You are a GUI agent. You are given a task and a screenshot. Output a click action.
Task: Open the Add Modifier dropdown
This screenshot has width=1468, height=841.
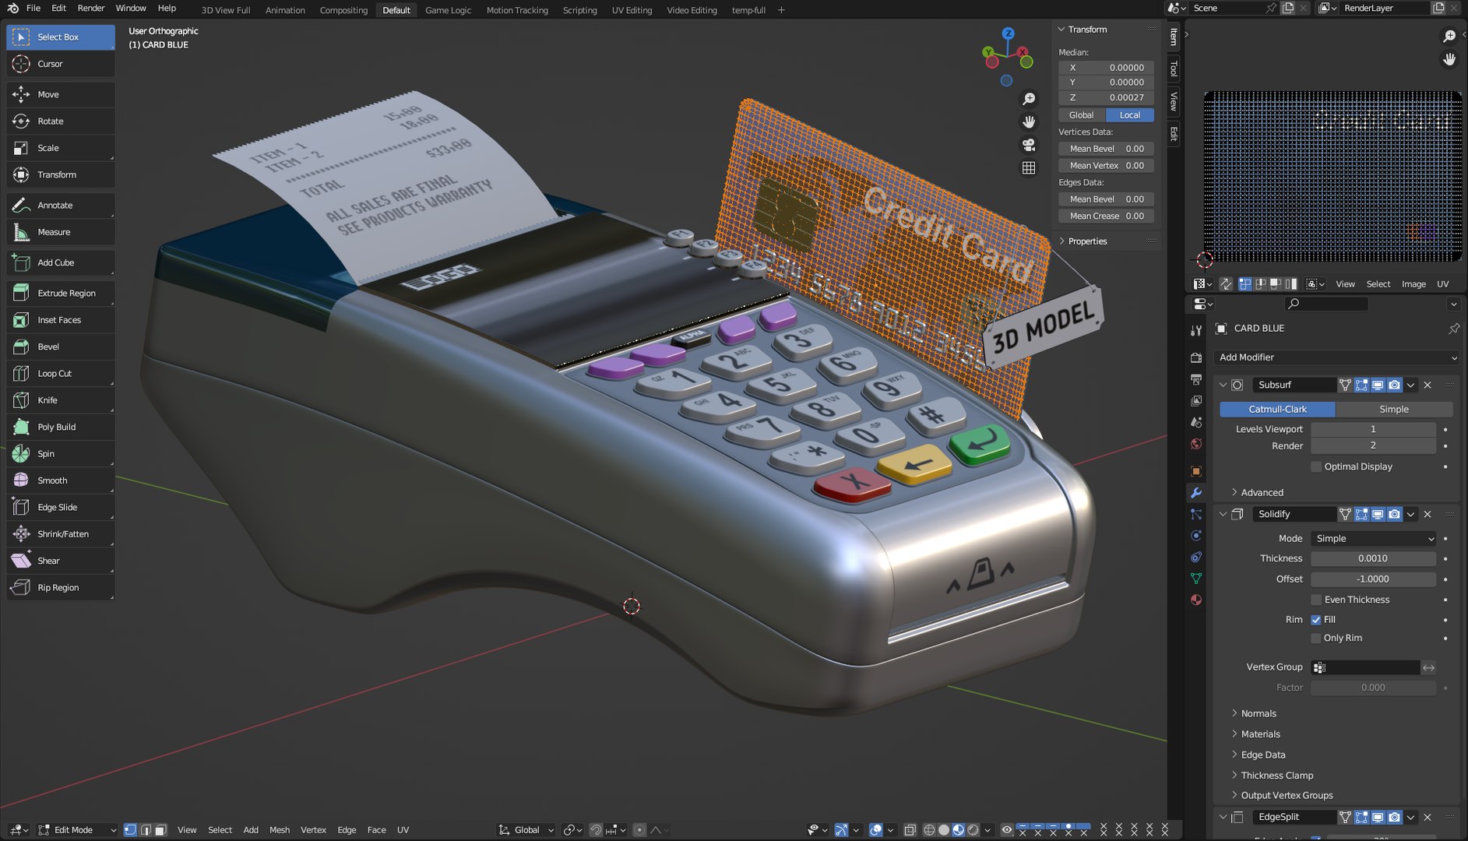point(1336,357)
